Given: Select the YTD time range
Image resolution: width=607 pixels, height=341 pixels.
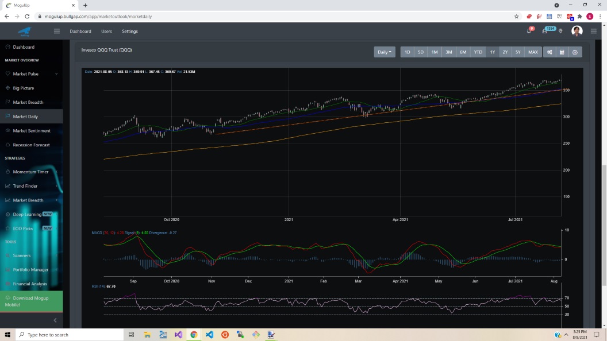Looking at the screenshot, I should pyautogui.click(x=478, y=52).
